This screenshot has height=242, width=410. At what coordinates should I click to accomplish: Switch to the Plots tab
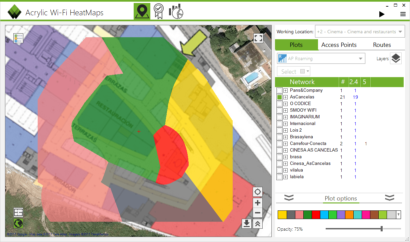tap(296, 45)
